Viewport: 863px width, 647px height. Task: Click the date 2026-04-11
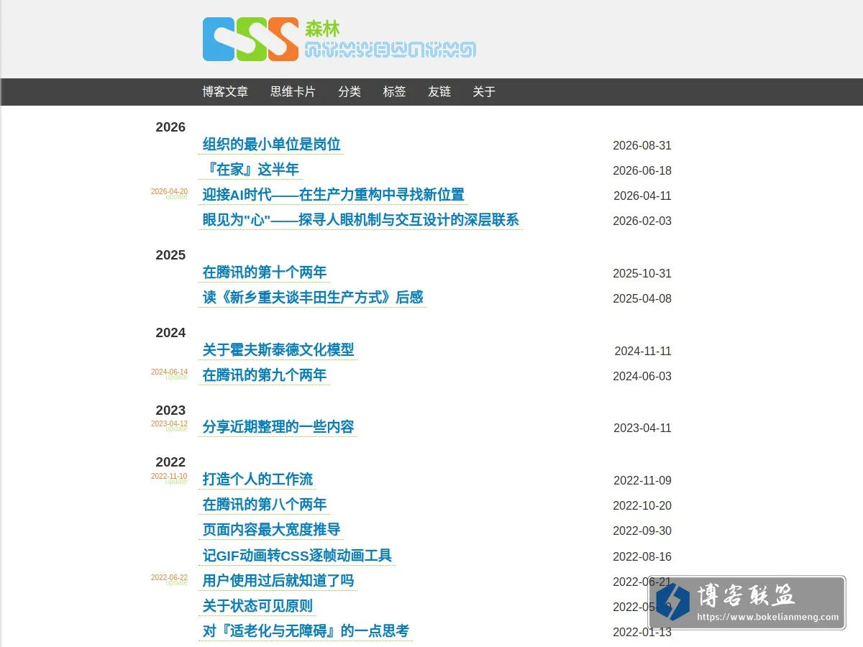642,196
